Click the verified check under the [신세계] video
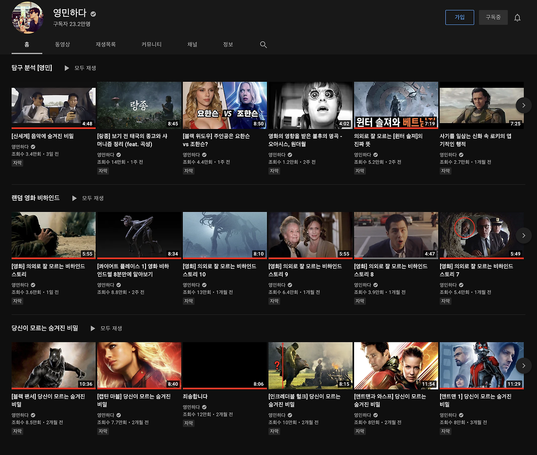537x455 pixels. pos(33,147)
